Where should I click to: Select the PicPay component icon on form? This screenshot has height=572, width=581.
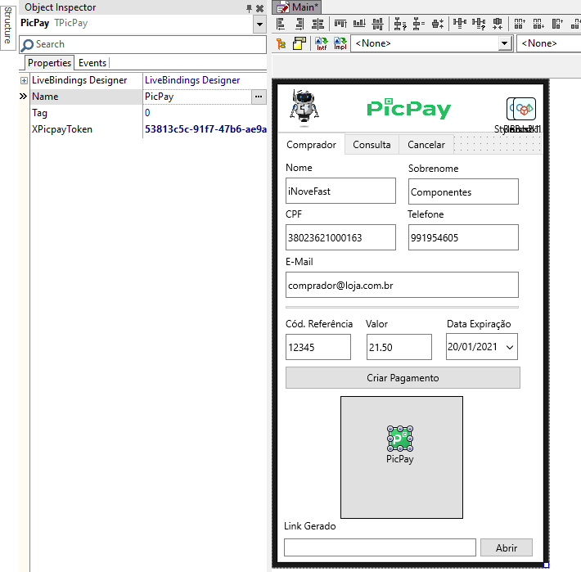coord(400,439)
